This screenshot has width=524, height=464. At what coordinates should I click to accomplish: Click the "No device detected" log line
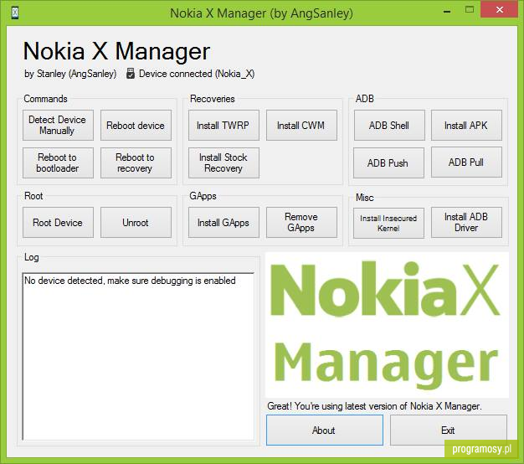pyautogui.click(x=130, y=281)
